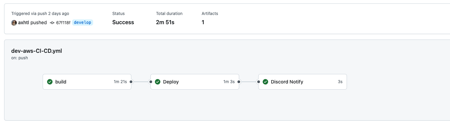Click connector dot on Discord Notify's left edge
Screen dimensions: 450x123
click(258, 82)
